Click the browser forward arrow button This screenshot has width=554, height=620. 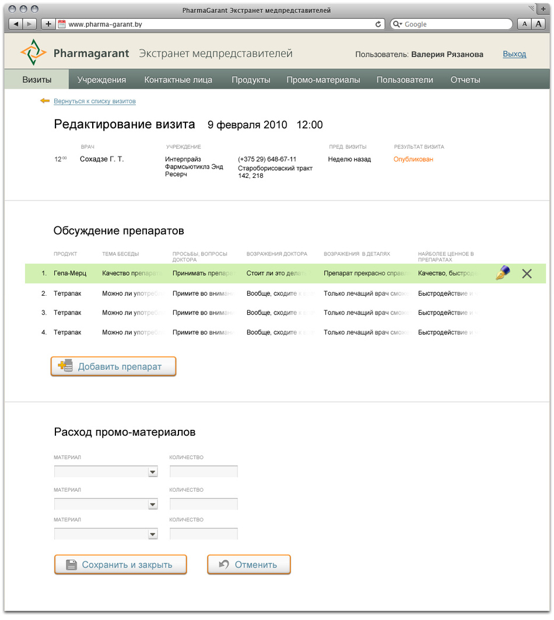click(x=29, y=24)
